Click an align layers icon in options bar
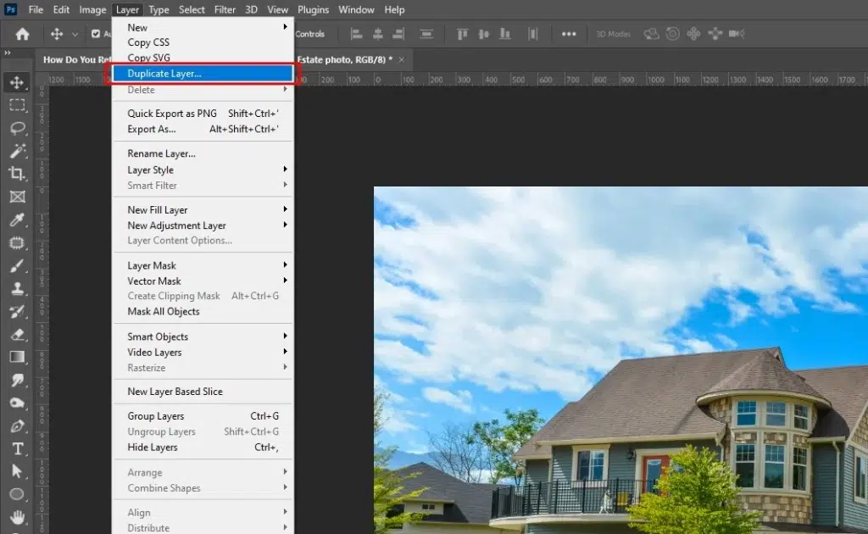This screenshot has height=534, width=868. click(357, 34)
